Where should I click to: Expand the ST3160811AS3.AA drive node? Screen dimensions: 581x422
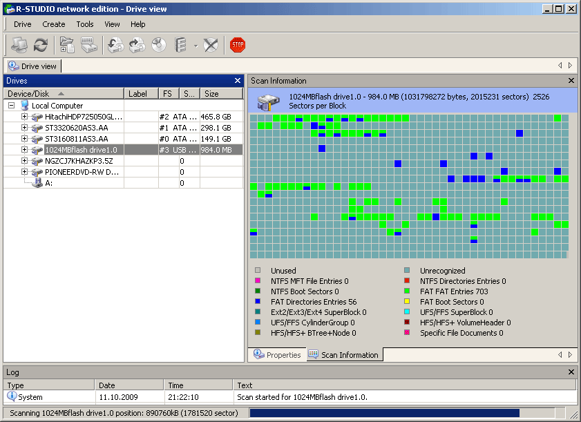pos(24,139)
